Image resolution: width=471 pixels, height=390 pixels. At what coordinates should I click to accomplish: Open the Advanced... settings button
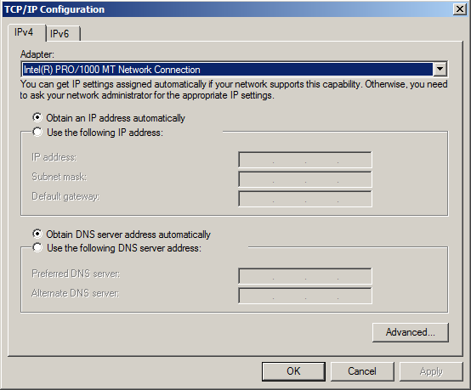coord(411,332)
